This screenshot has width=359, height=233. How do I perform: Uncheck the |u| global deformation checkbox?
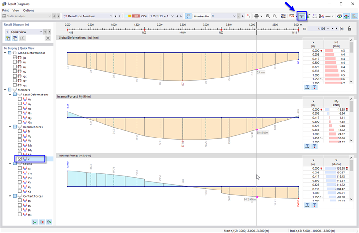15,58
